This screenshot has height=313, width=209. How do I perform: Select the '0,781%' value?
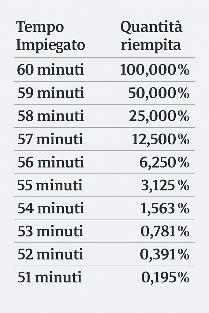pyautogui.click(x=165, y=232)
